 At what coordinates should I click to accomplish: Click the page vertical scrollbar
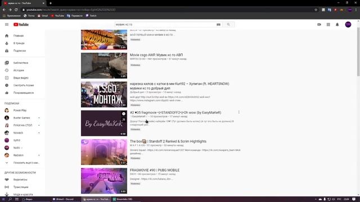pyautogui.click(x=358, y=52)
